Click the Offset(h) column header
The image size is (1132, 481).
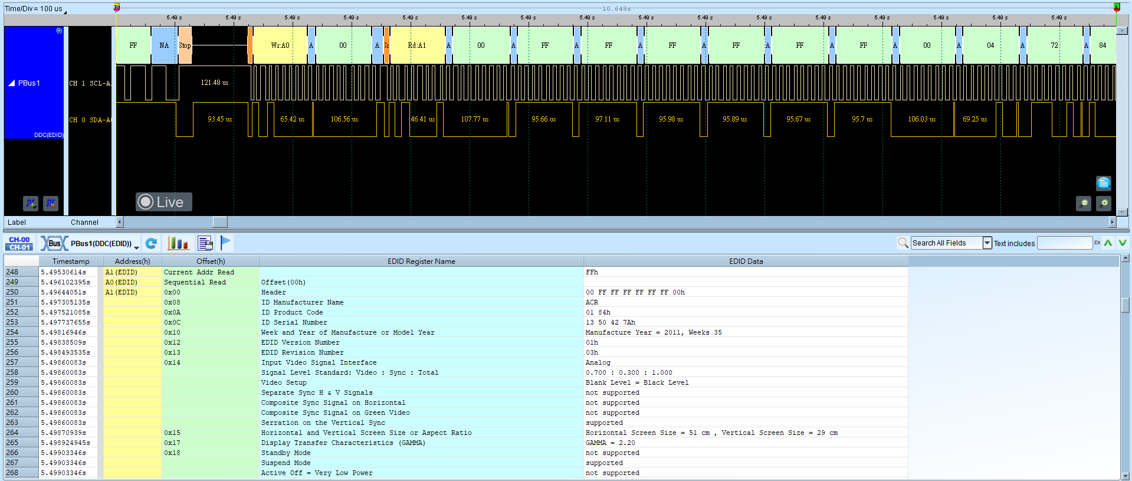(211, 261)
